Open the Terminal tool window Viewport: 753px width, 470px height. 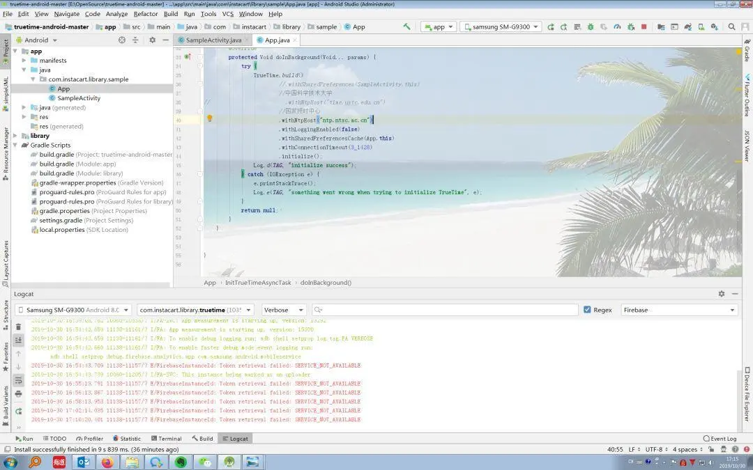(x=166, y=439)
